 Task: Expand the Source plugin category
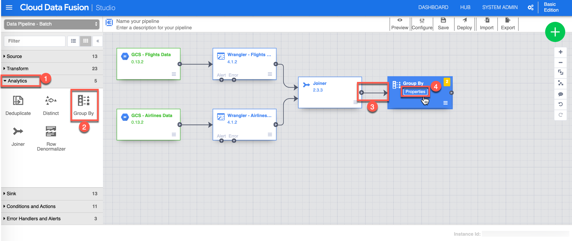pyautogui.click(x=14, y=56)
